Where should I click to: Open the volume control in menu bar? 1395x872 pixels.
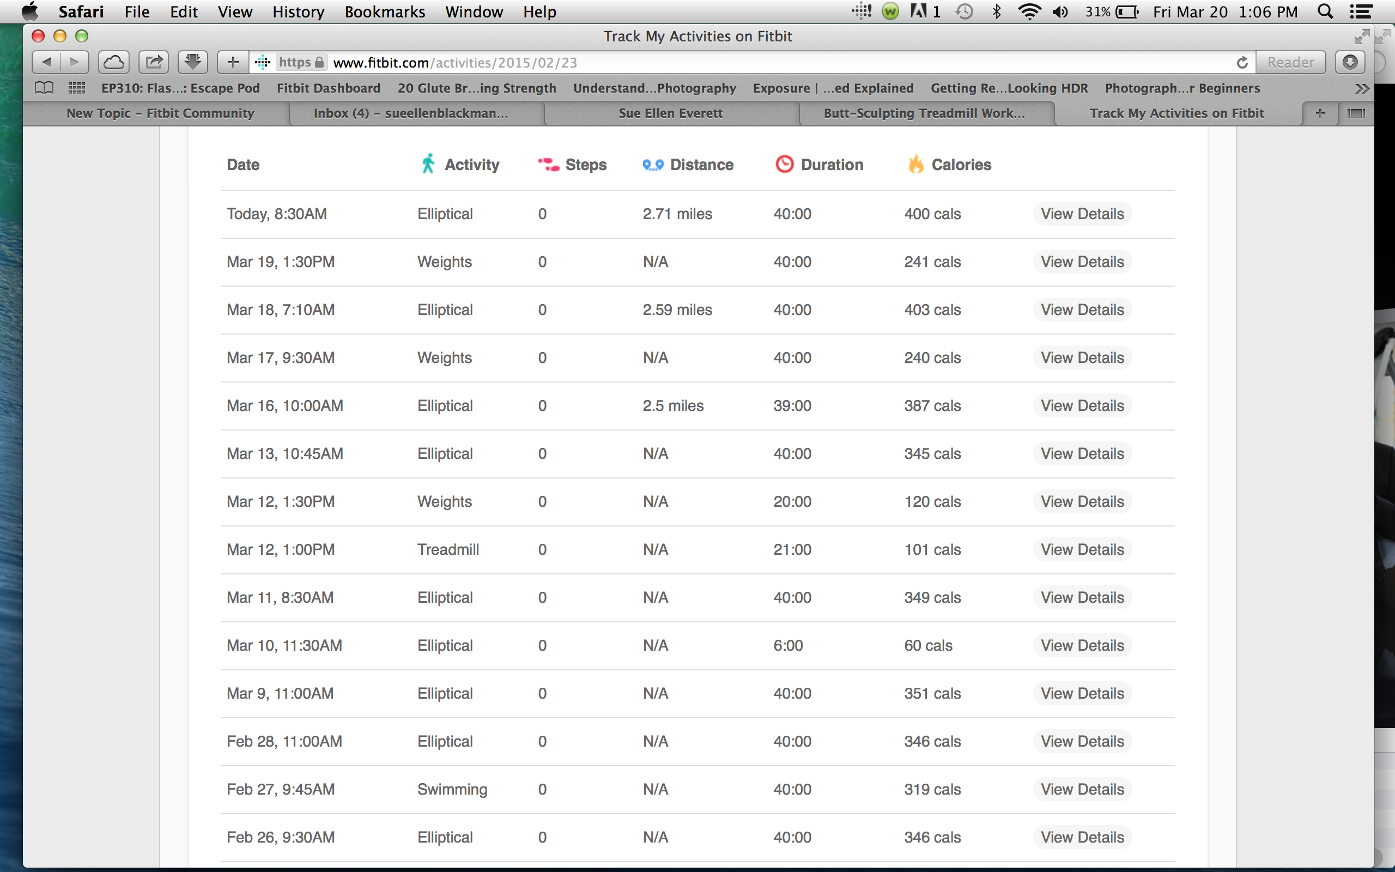coord(1059,11)
